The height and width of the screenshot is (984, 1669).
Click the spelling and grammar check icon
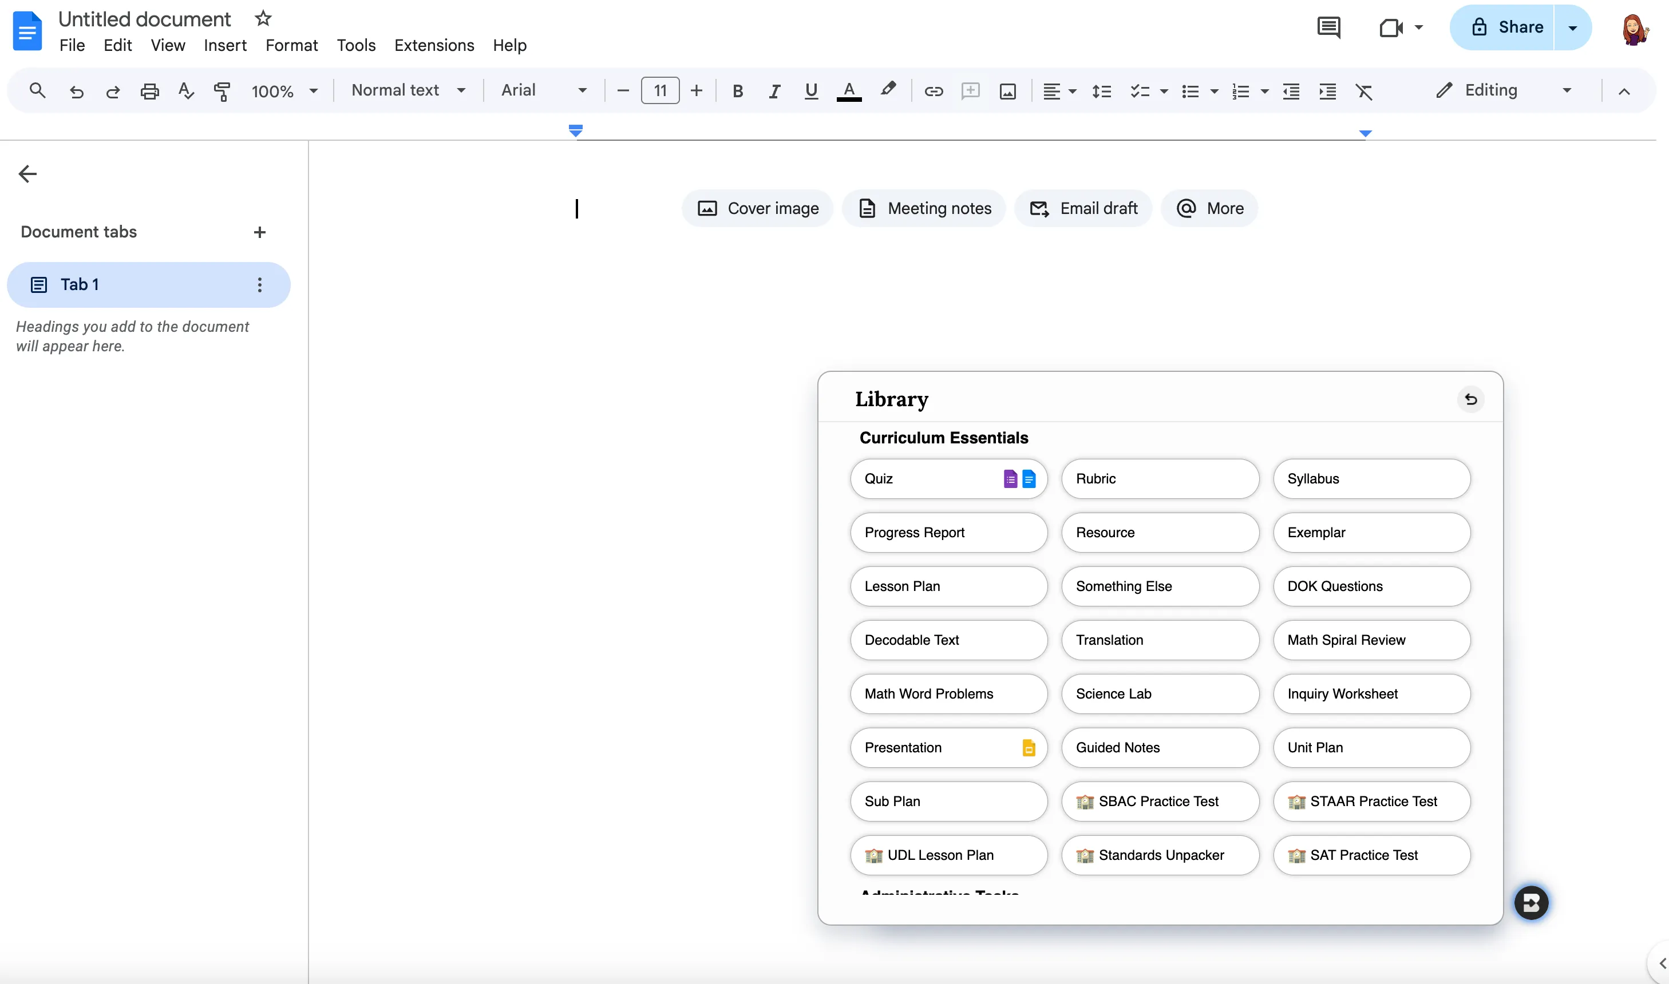[187, 91]
